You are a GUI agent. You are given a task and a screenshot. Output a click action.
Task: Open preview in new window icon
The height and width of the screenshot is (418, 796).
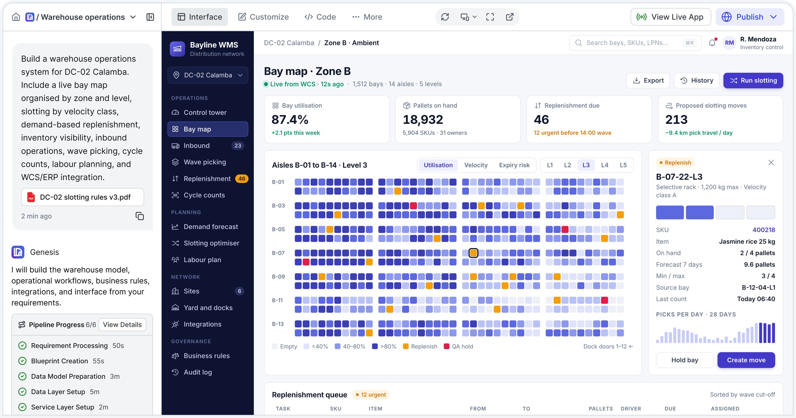510,17
